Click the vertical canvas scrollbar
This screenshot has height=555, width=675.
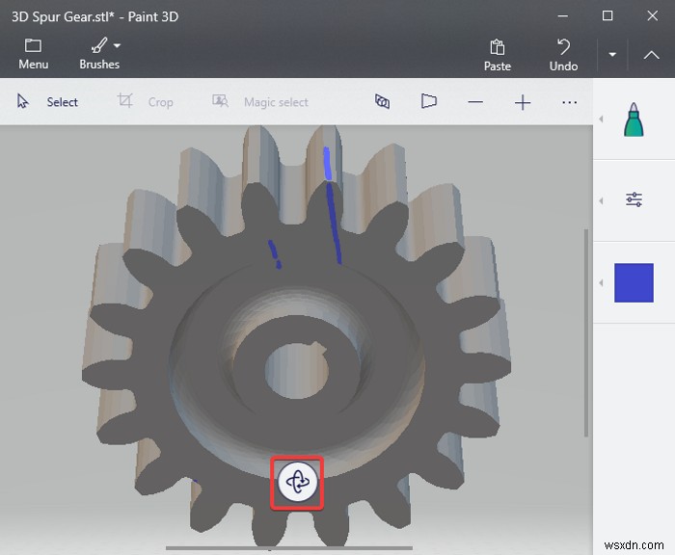coord(586,333)
